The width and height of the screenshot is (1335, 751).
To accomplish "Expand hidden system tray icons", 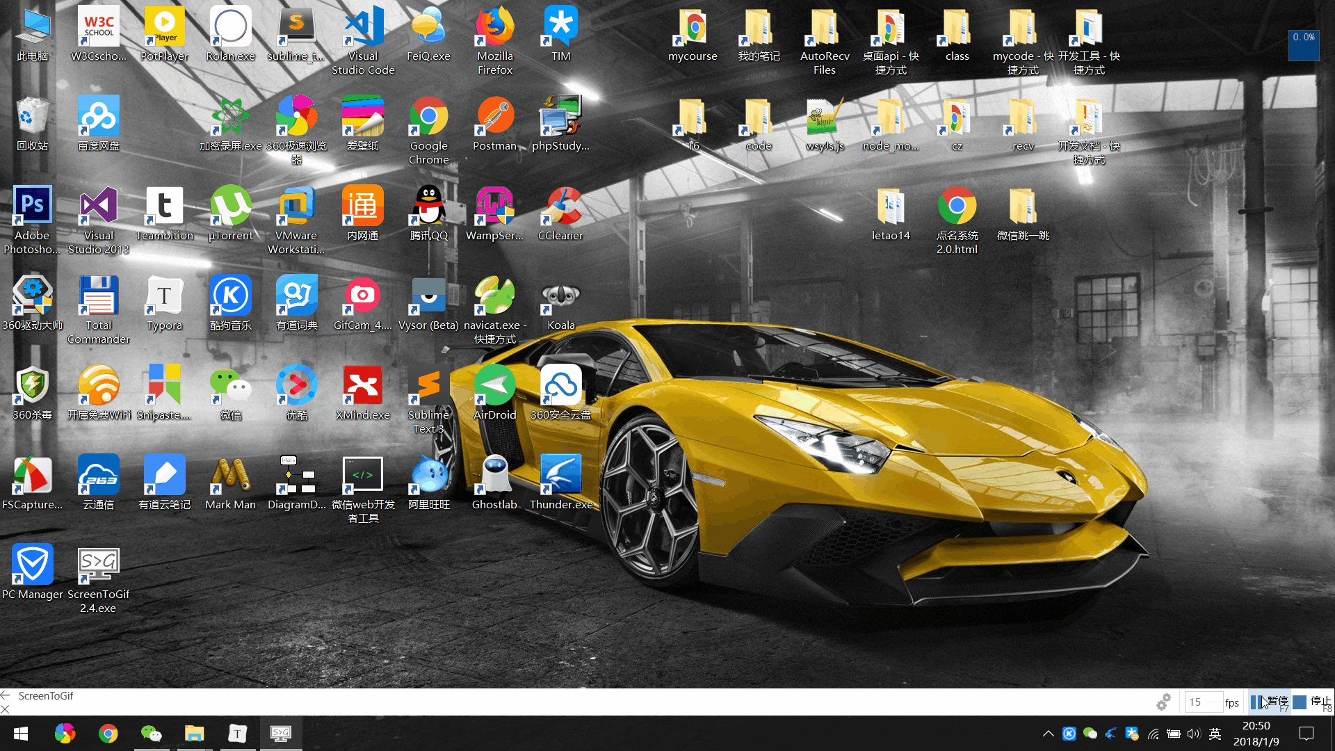I will (1048, 734).
